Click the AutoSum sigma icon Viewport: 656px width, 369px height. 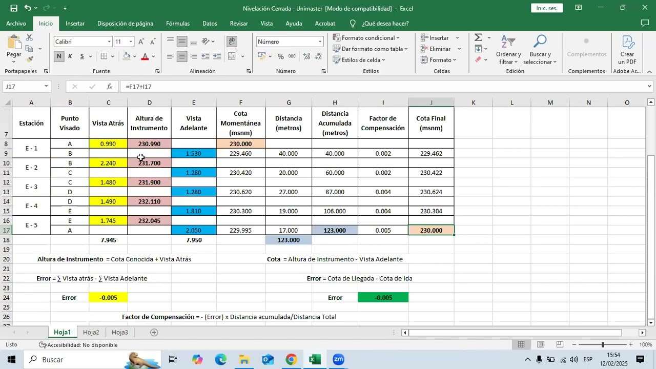point(478,38)
